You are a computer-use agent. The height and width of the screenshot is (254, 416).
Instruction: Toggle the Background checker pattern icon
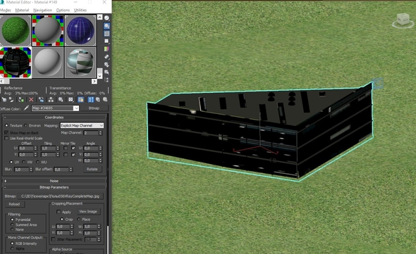106,34
